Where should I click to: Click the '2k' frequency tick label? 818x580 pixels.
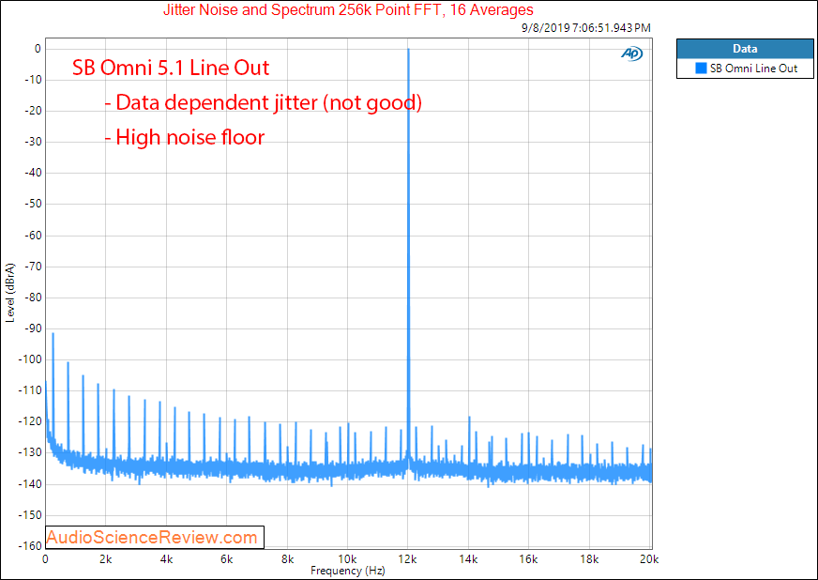pos(105,559)
